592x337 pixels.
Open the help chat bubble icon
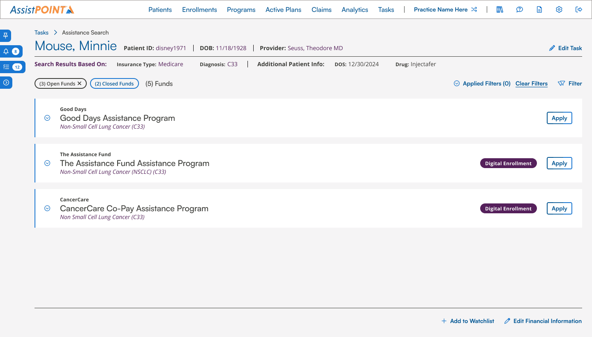pyautogui.click(x=520, y=9)
